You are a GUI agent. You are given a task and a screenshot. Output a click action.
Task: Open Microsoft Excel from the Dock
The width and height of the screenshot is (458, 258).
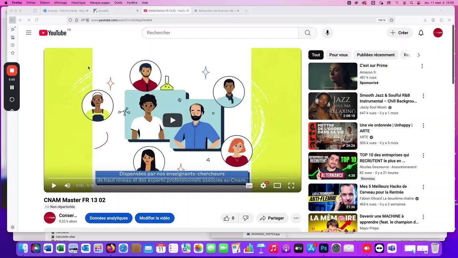coord(60,248)
